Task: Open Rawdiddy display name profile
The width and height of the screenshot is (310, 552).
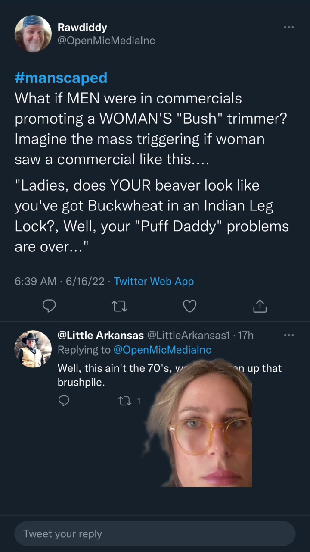Action: [x=82, y=27]
